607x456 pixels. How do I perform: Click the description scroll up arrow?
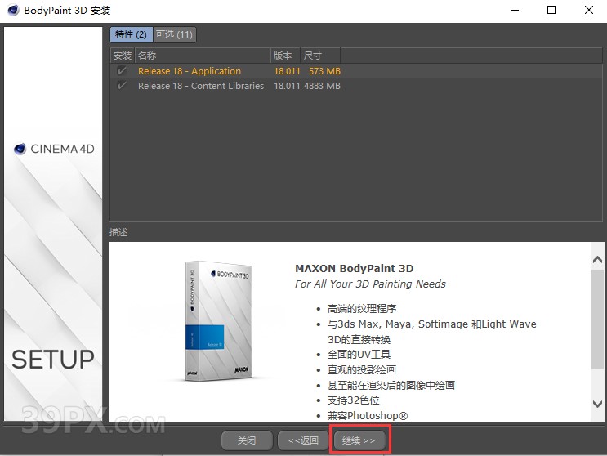[x=598, y=259]
